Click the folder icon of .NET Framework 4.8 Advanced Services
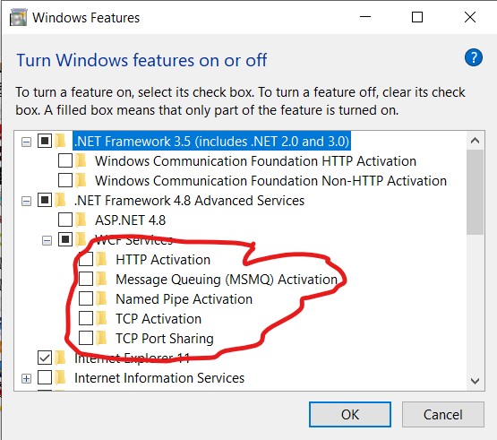The width and height of the screenshot is (497, 440). click(x=60, y=200)
